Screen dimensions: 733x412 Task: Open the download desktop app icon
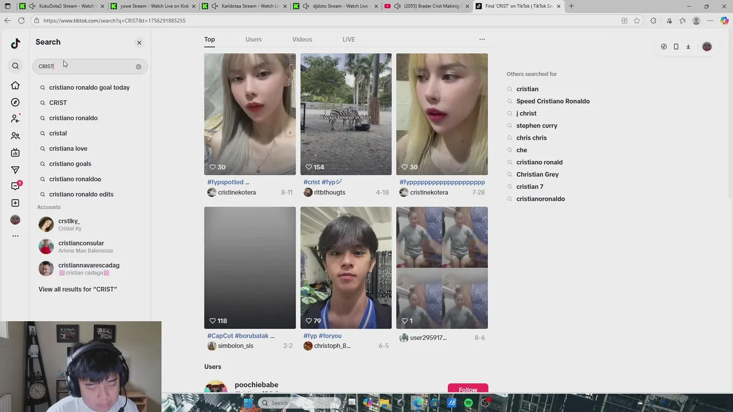[688, 47]
